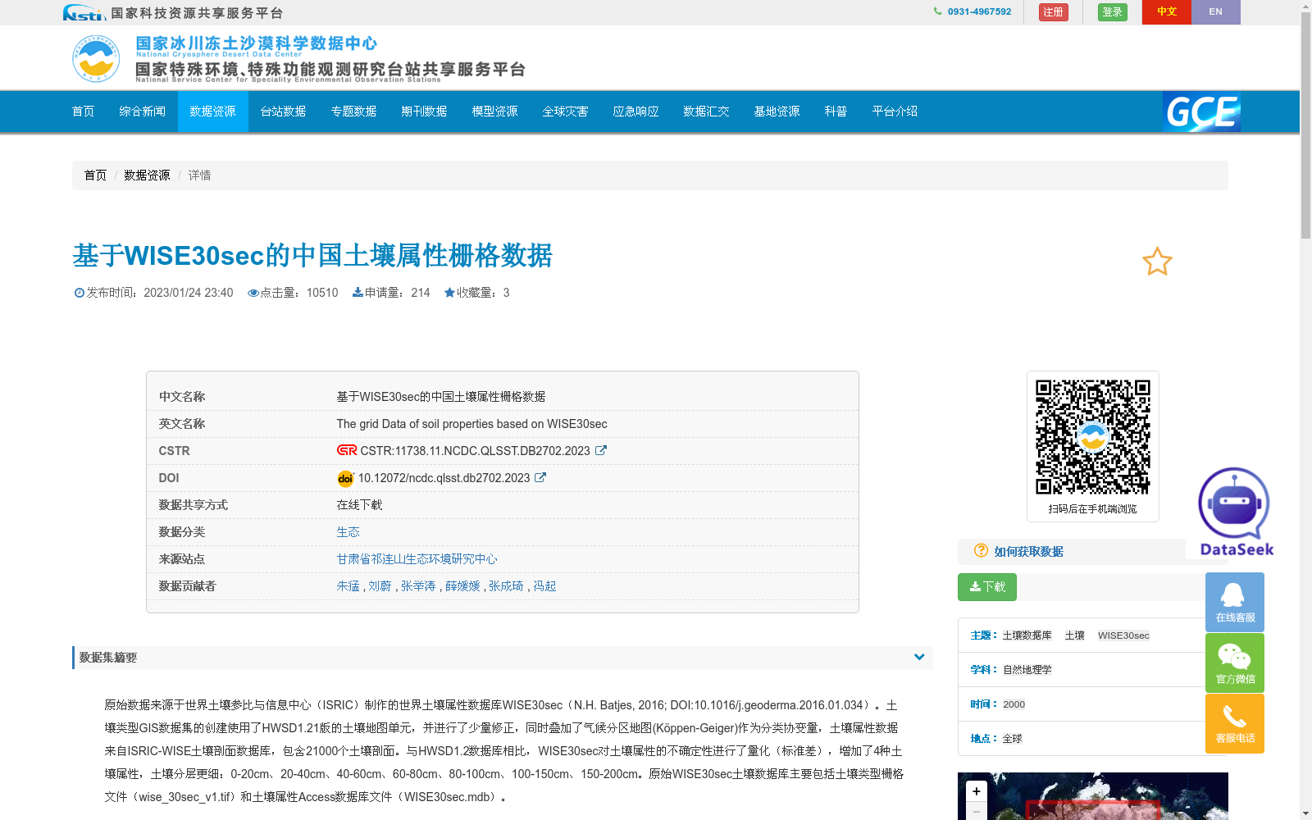Click the phone number 0931-4967592
The width and height of the screenshot is (1312, 820).
click(x=980, y=11)
